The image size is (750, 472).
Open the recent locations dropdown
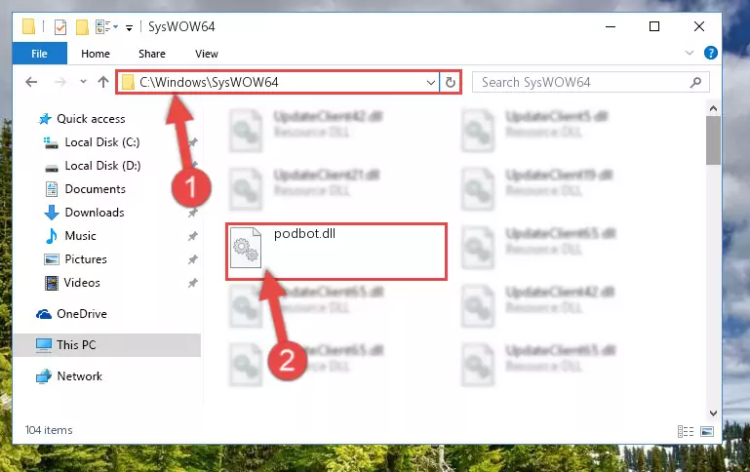(x=83, y=82)
